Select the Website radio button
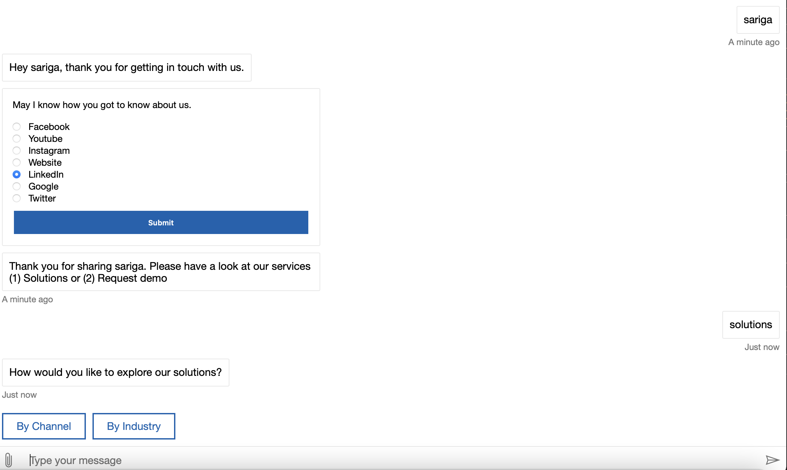787x470 pixels. pos(17,162)
